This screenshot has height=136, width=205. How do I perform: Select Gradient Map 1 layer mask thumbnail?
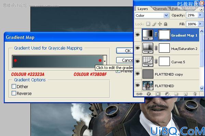click(164, 35)
